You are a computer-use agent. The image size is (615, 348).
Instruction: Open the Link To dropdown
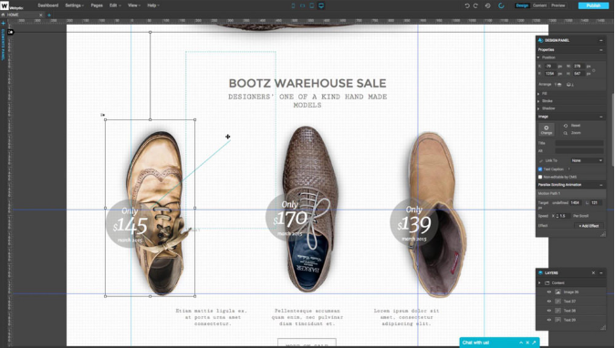[587, 160]
